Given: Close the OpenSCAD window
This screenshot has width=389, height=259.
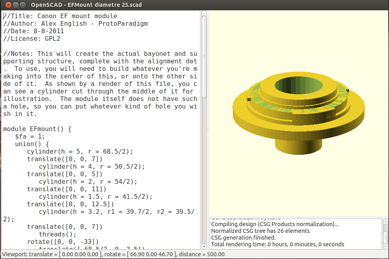Looking at the screenshot, I should [x=6, y=5].
